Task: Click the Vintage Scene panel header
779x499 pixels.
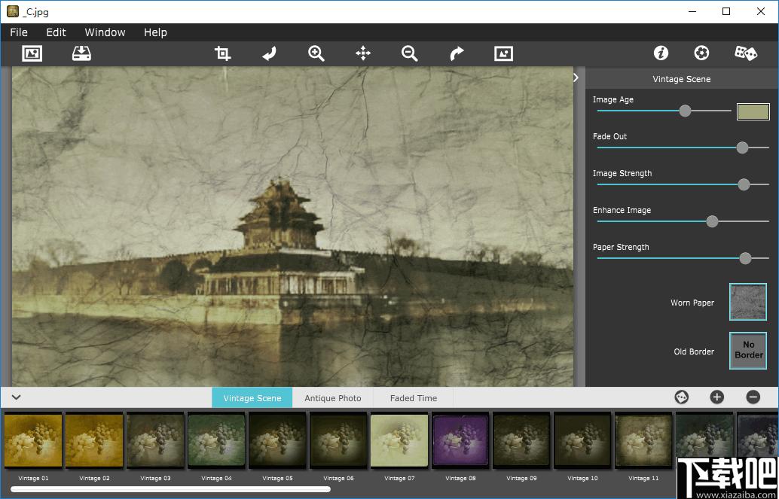Action: [x=682, y=79]
